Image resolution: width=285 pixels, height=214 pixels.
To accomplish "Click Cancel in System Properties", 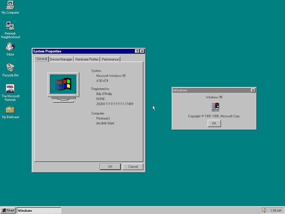I will (x=133, y=166).
